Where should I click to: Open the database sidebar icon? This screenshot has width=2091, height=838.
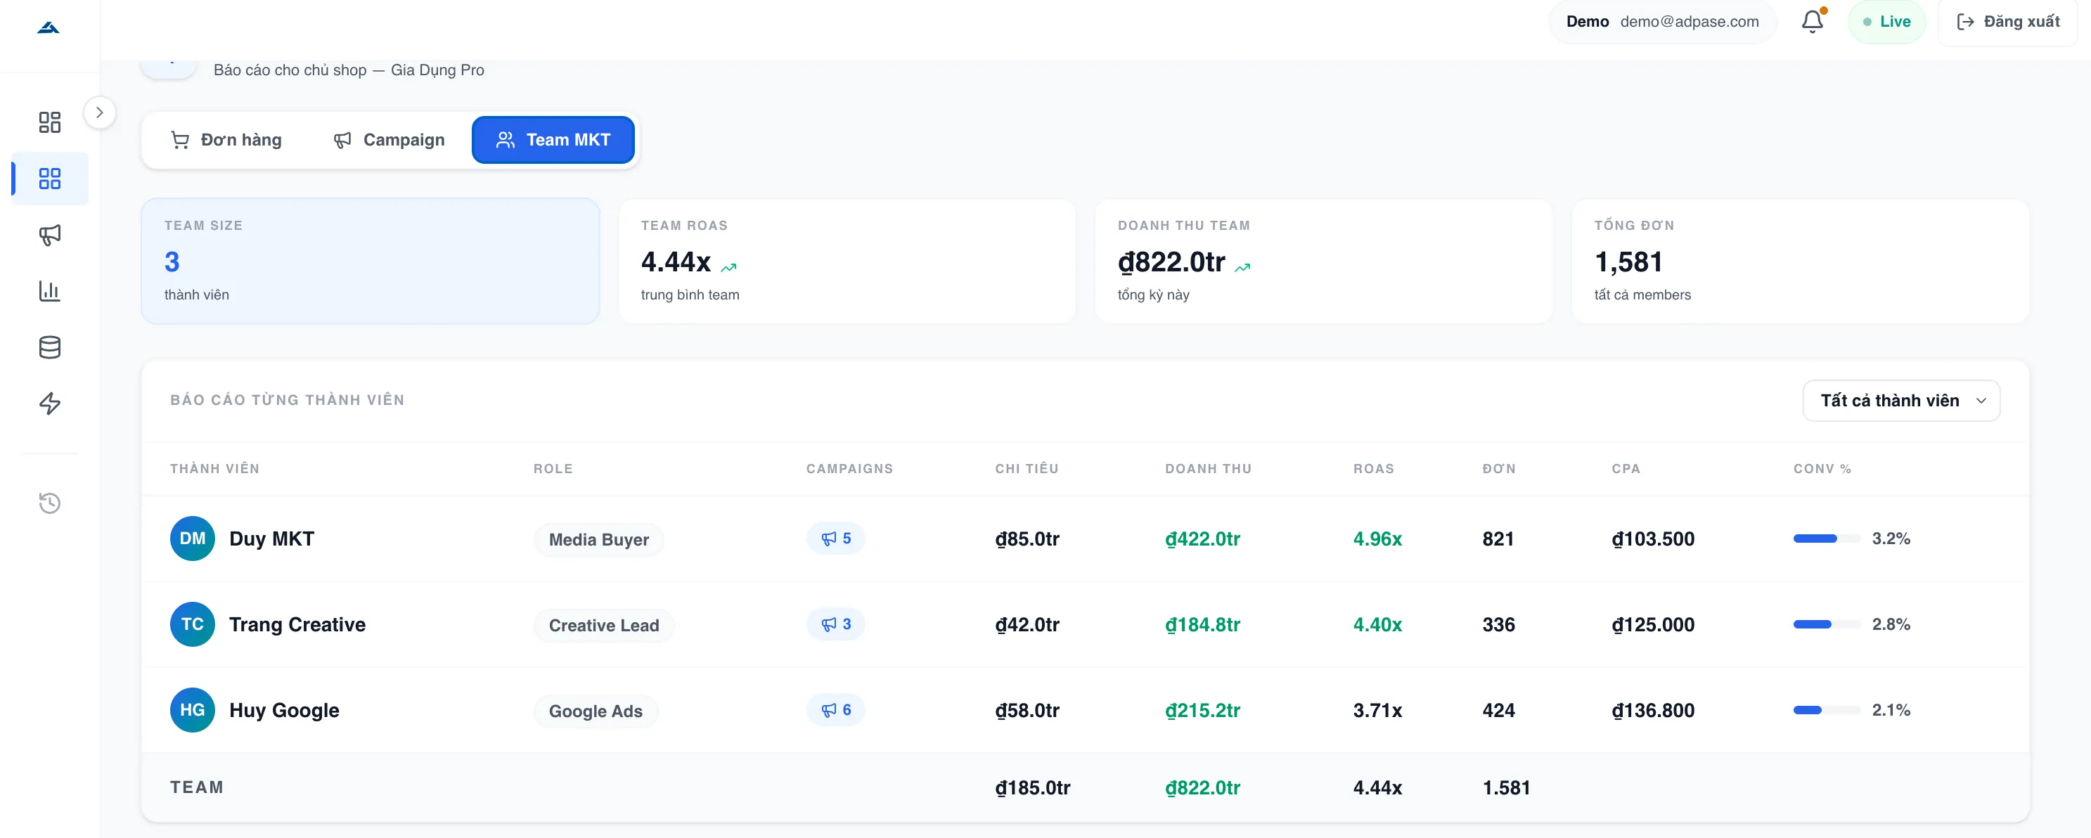[49, 347]
